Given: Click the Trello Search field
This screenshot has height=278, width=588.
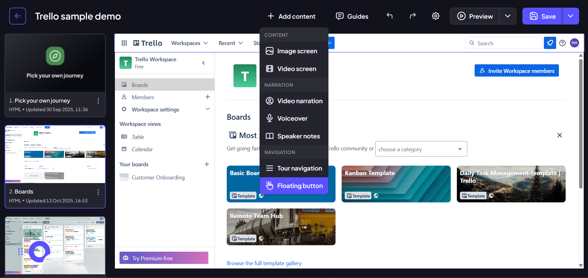Looking at the screenshot, I should pyautogui.click(x=504, y=43).
